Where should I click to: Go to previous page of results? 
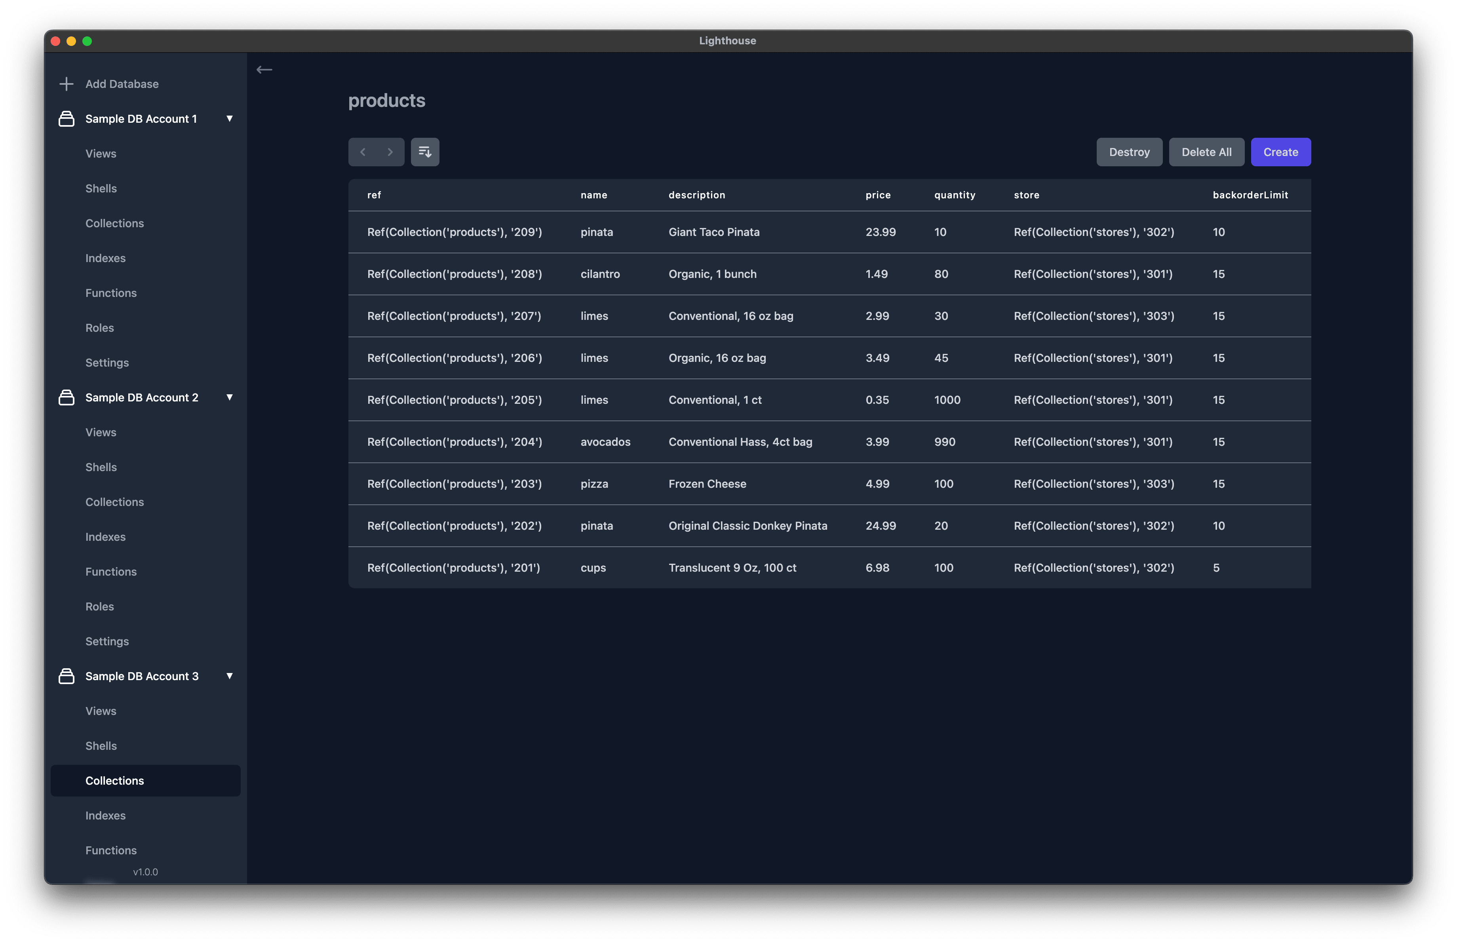click(362, 152)
